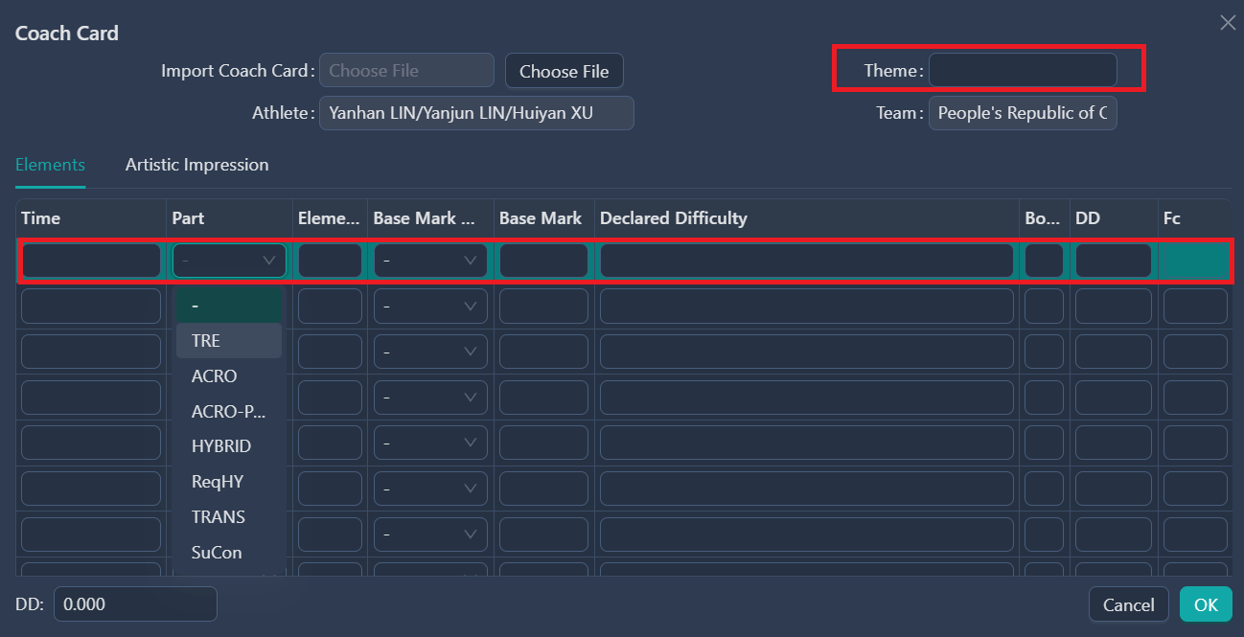The image size is (1244, 637).
Task: Click the Base Mark column header
Action: click(x=543, y=218)
